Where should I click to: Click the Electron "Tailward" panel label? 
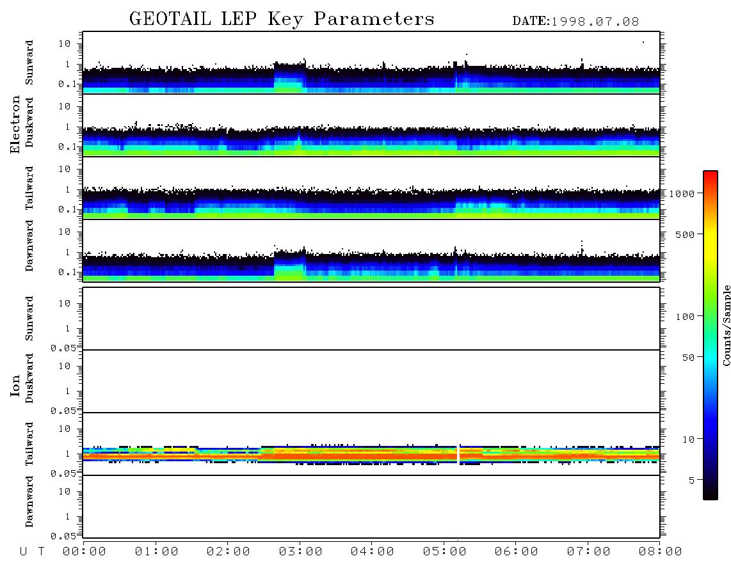coord(29,187)
